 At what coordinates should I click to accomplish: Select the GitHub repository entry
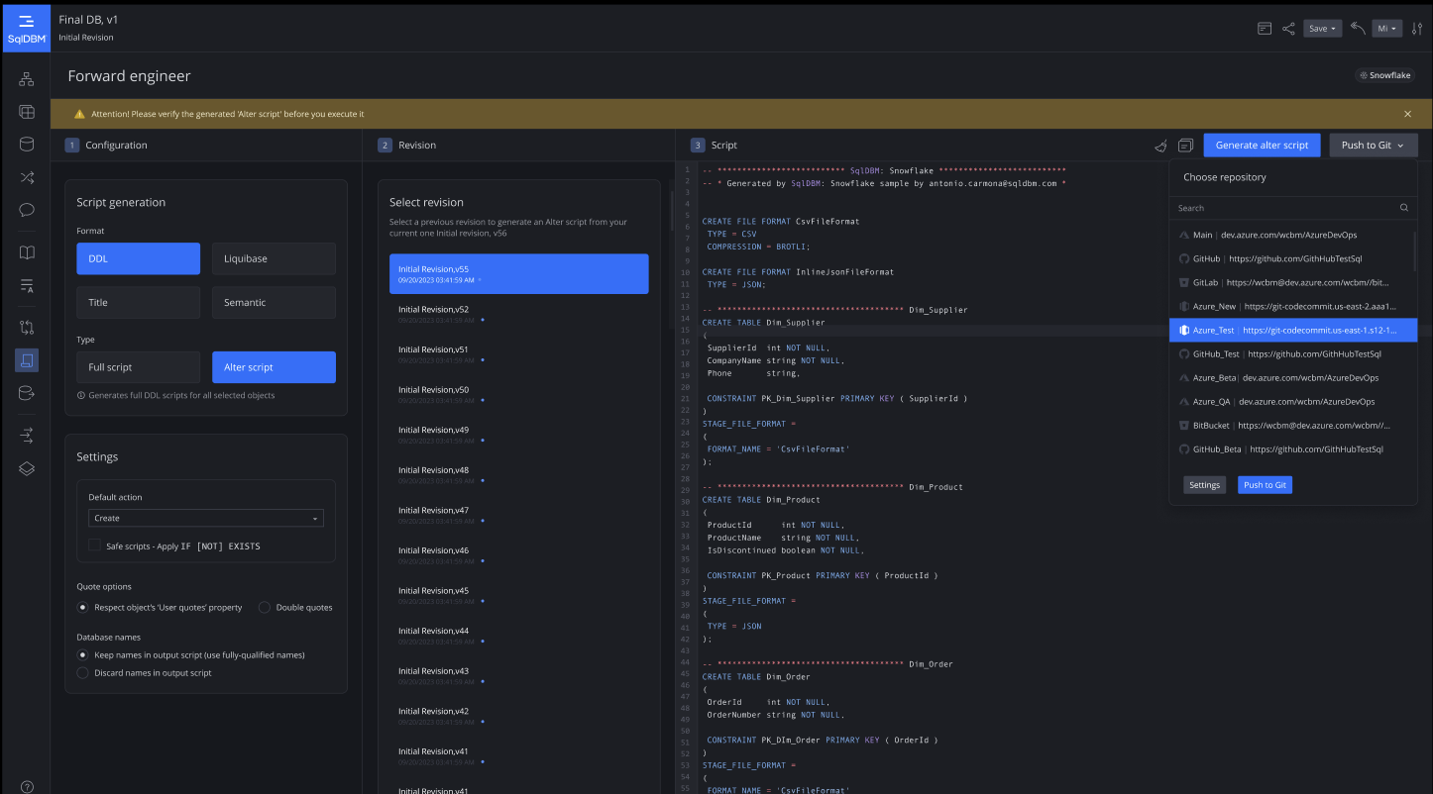[1293, 258]
